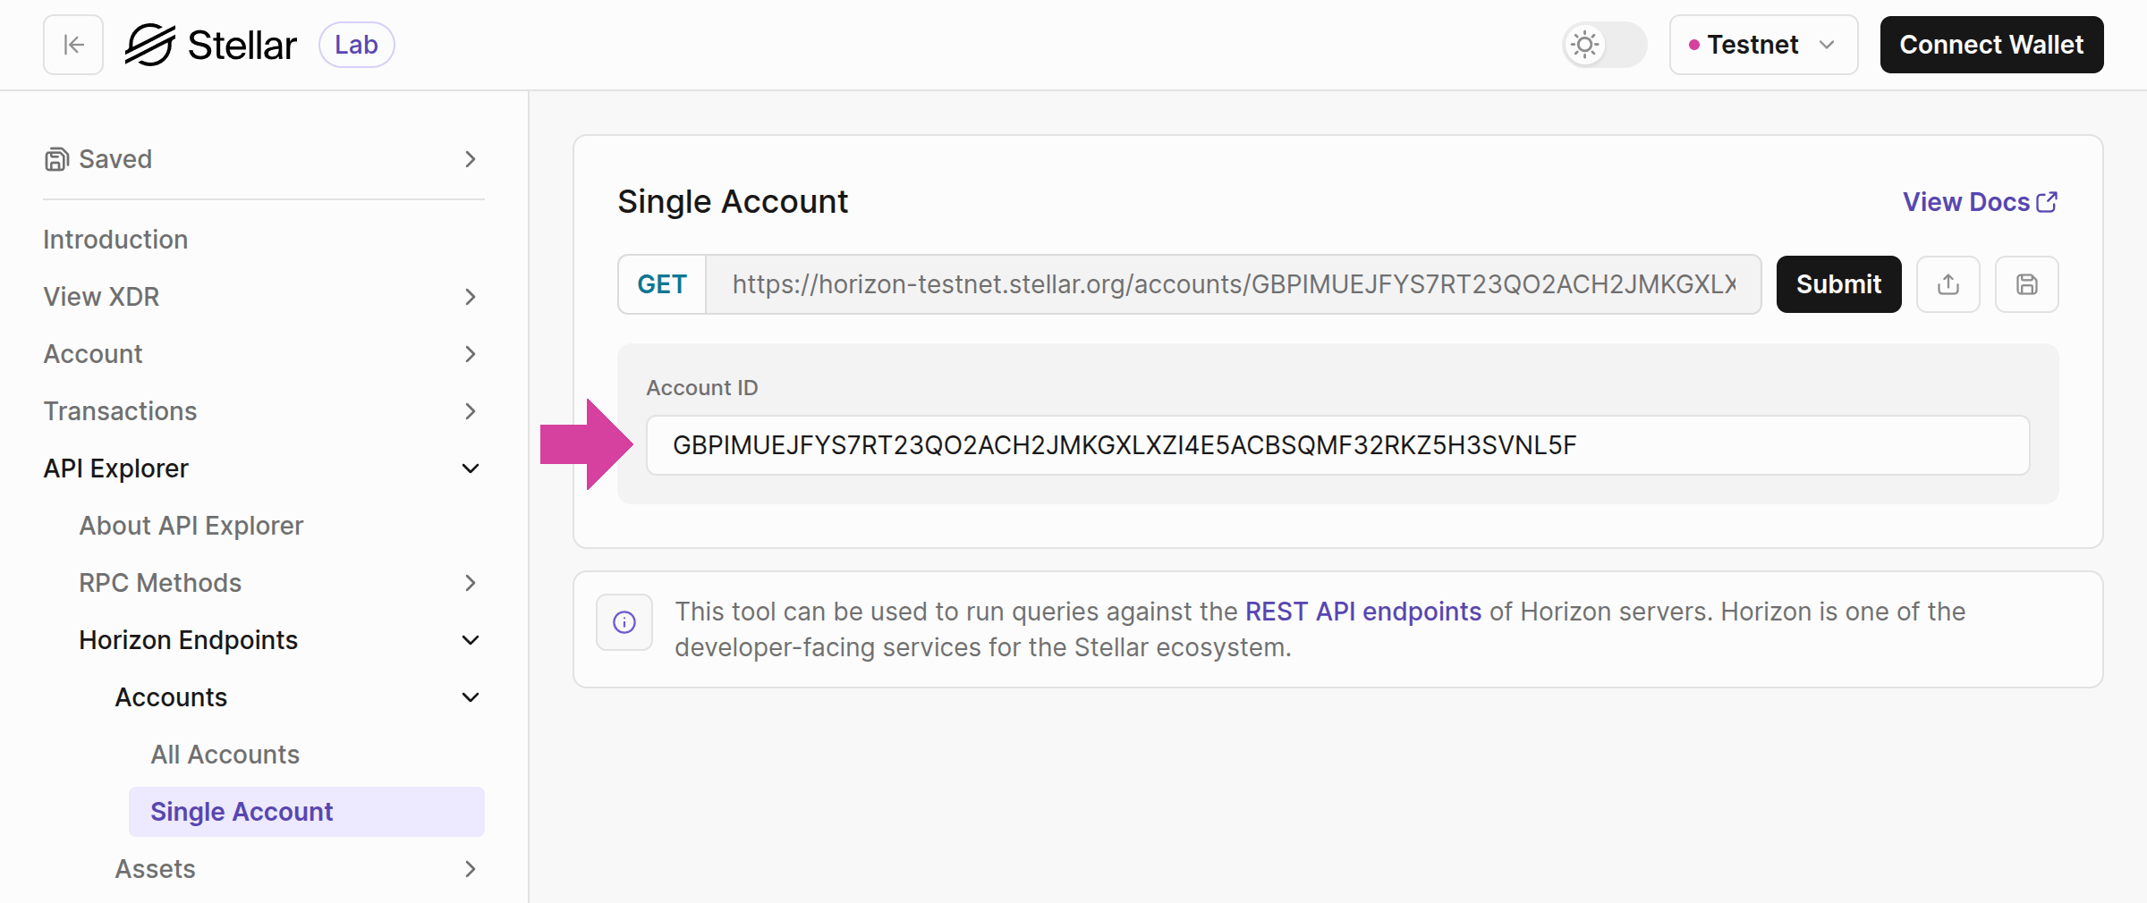Open the Testnet network dropdown

[1762, 45]
